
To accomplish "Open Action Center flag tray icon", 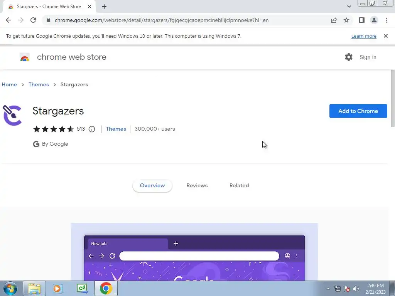I will pos(347,289).
